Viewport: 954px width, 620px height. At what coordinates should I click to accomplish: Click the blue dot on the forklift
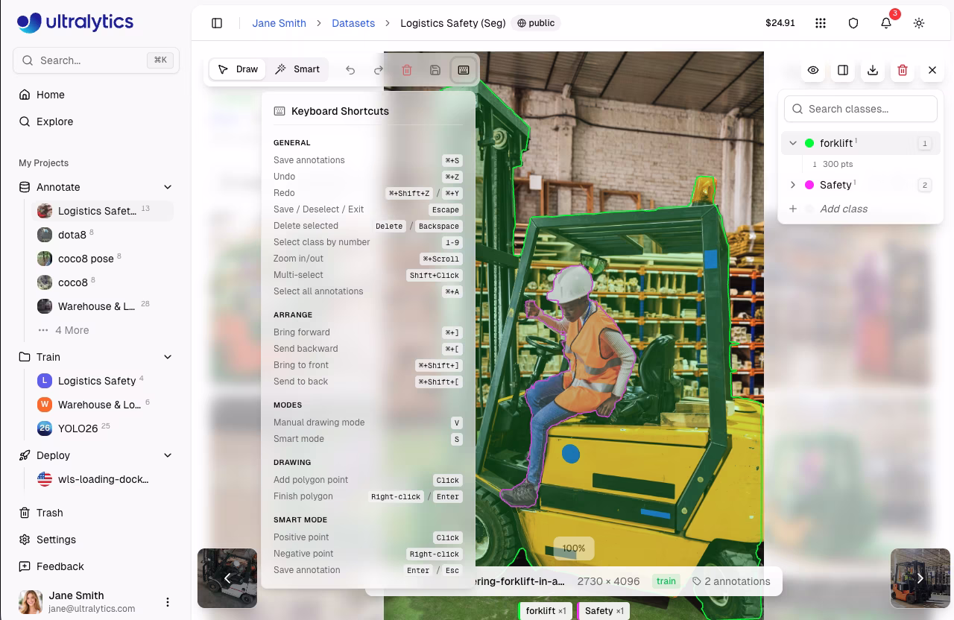(x=571, y=454)
